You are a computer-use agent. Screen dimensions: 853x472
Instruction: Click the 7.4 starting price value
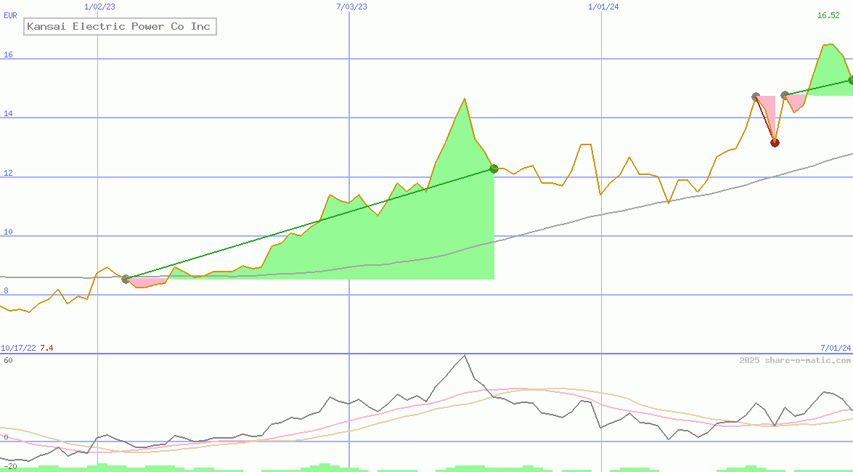coord(46,348)
